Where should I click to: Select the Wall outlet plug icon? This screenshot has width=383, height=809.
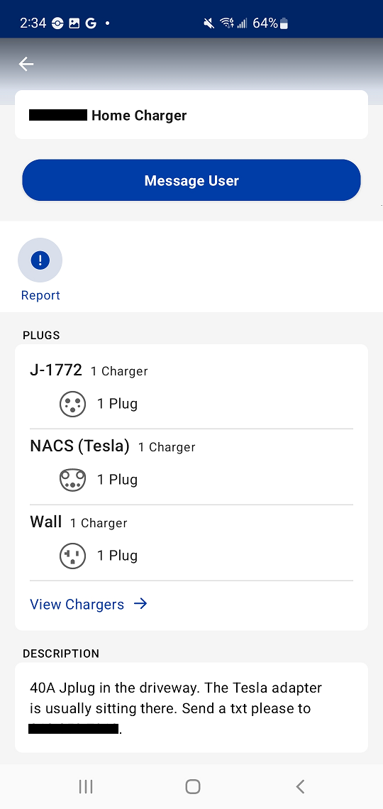coord(72,556)
